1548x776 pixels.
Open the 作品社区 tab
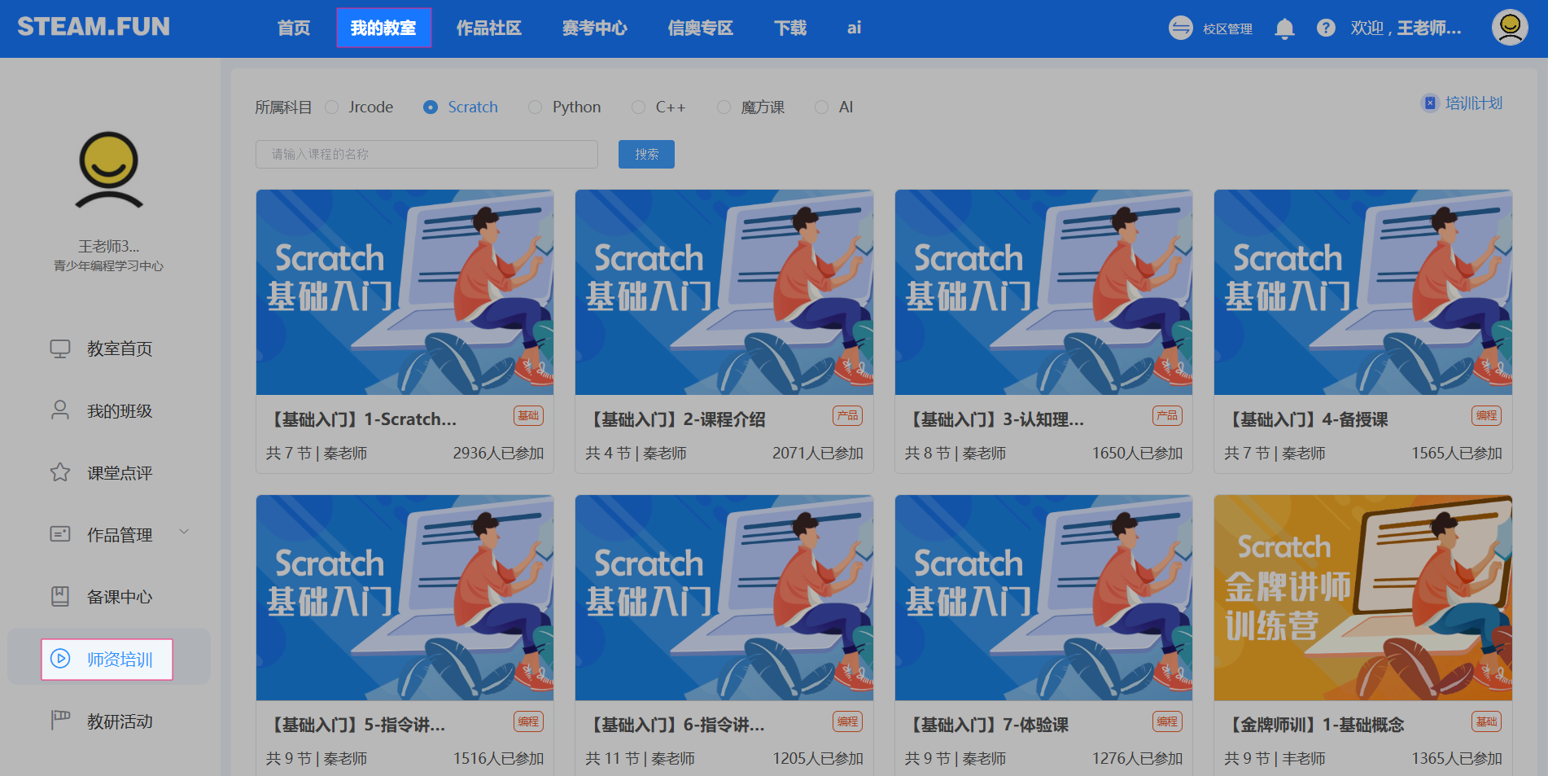[489, 28]
